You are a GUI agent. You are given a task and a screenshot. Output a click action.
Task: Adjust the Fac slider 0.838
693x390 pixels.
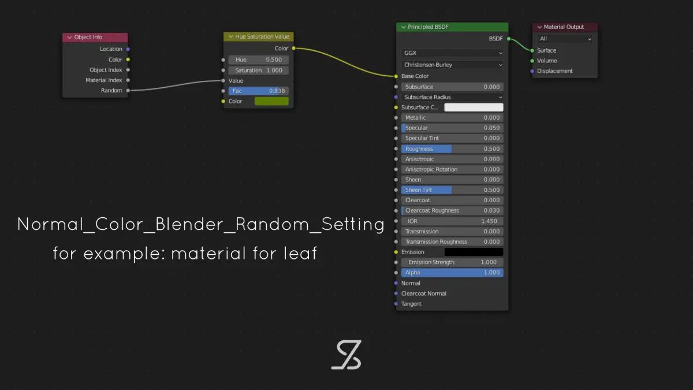click(258, 91)
